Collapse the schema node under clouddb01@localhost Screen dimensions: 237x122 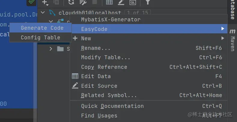point(51,21)
